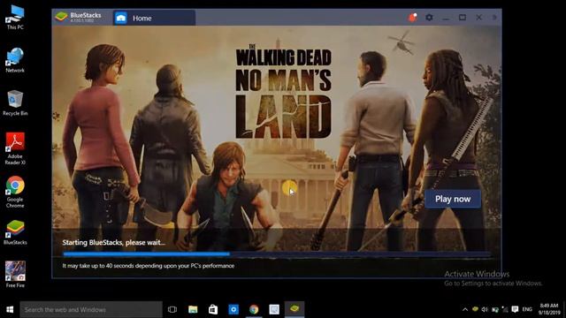Maximize the BlueStacks window
This screenshot has height=318, width=566.
pyautogui.click(x=462, y=18)
